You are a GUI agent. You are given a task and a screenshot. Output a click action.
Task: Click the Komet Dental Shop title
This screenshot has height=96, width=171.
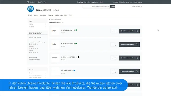click(48, 10)
